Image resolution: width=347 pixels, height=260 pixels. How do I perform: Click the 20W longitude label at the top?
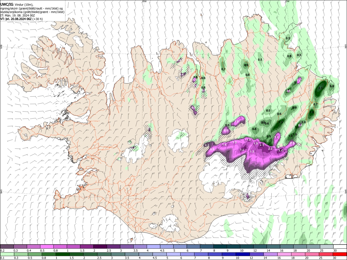[x=144, y=1]
